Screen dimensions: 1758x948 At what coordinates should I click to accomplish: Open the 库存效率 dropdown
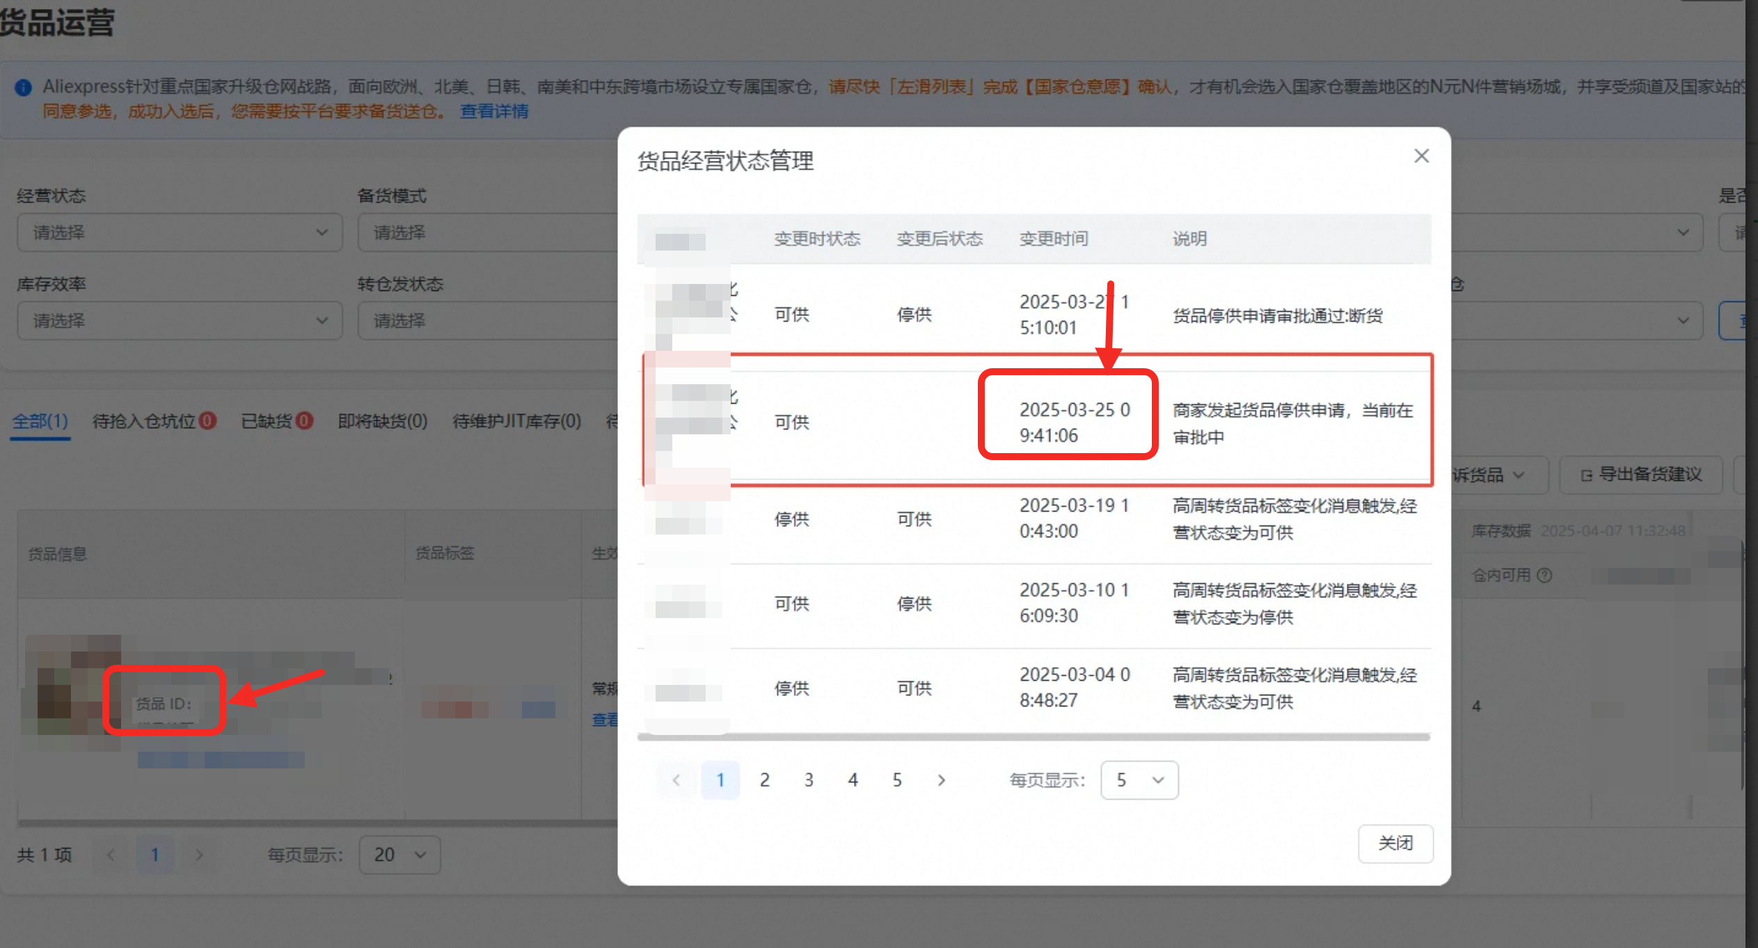179,320
